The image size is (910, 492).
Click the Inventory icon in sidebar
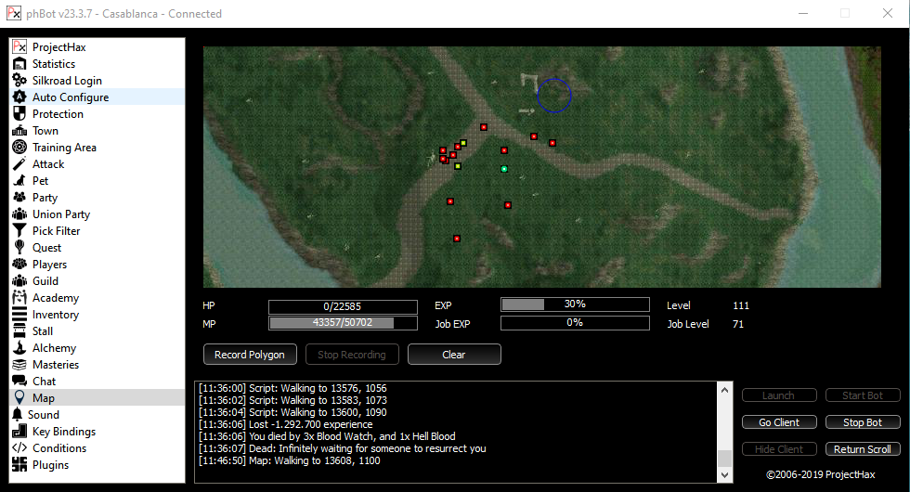pyautogui.click(x=19, y=315)
